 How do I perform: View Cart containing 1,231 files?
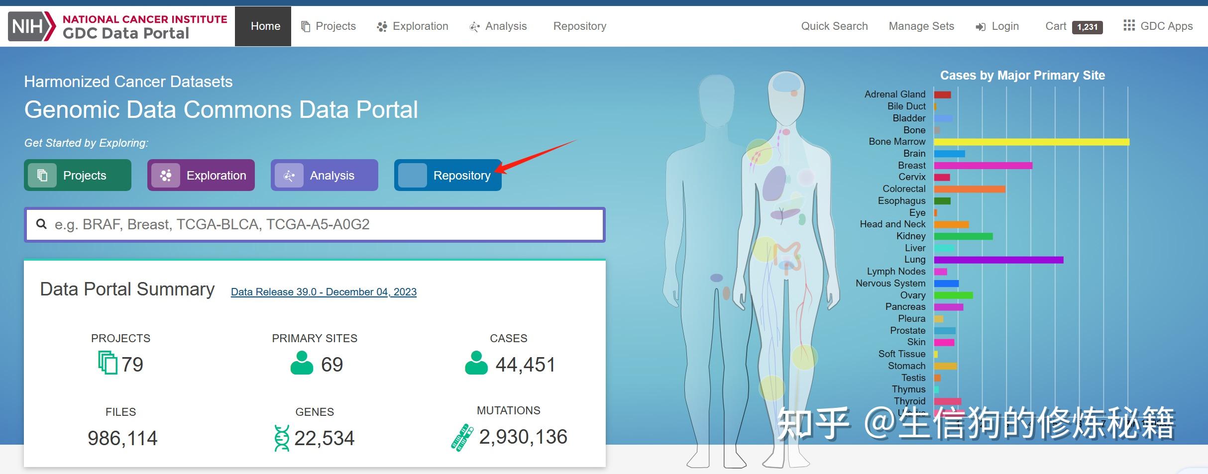(x=1073, y=26)
